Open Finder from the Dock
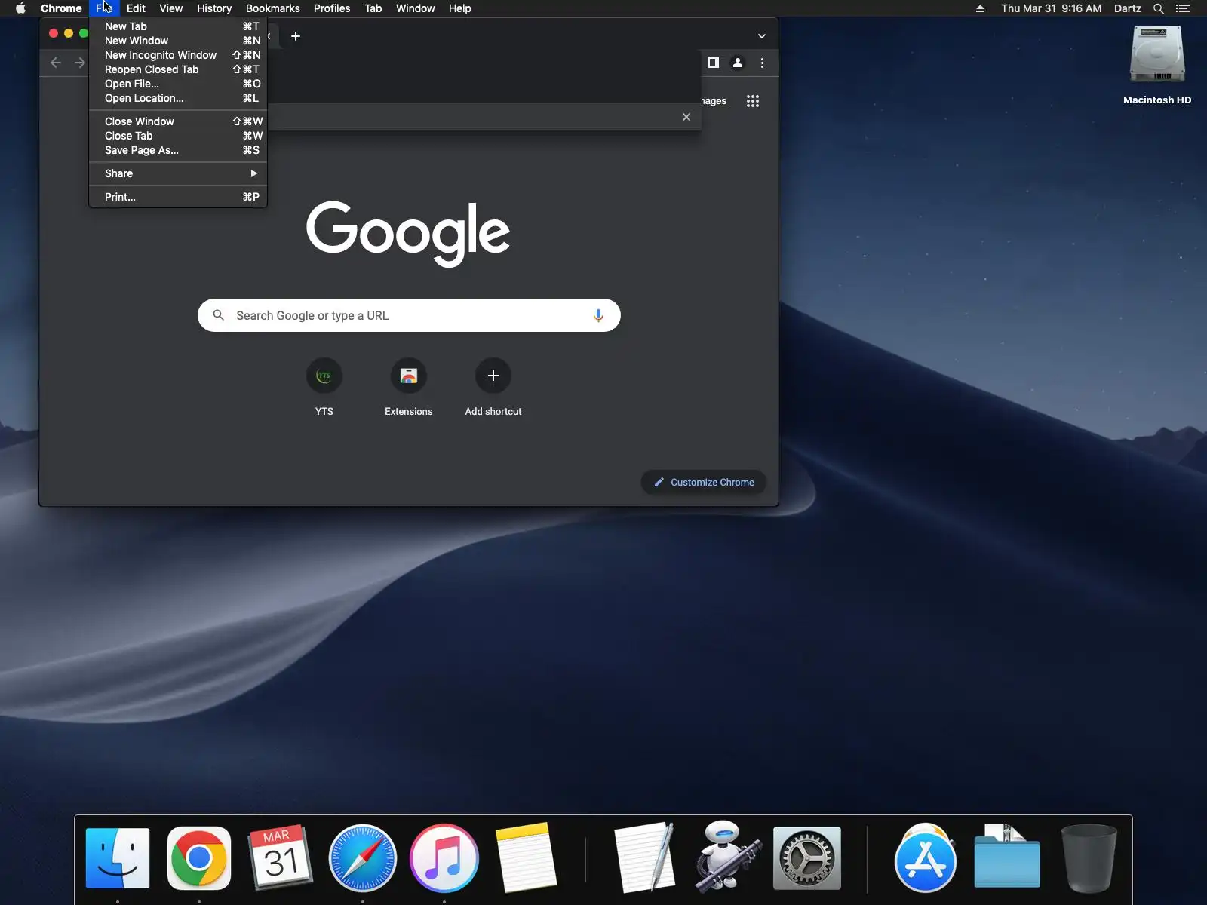 coord(118,858)
